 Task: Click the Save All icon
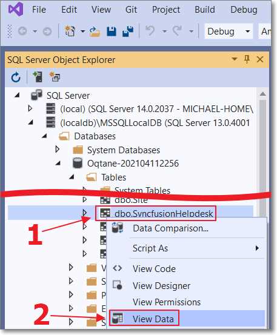pos(128,31)
